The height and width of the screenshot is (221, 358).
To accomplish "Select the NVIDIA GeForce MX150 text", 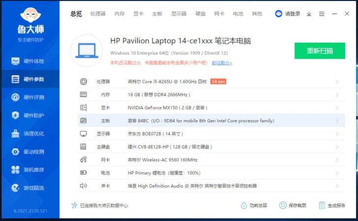I will (x=167, y=108).
